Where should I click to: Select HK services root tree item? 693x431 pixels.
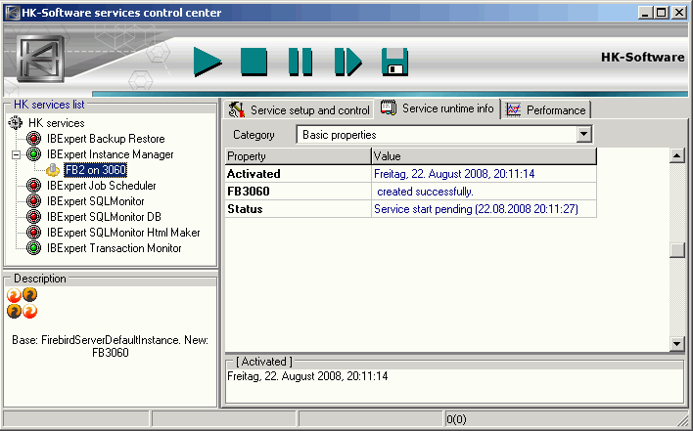click(x=56, y=123)
